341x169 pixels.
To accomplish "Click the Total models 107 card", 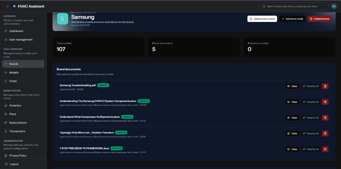I will (x=99, y=47).
